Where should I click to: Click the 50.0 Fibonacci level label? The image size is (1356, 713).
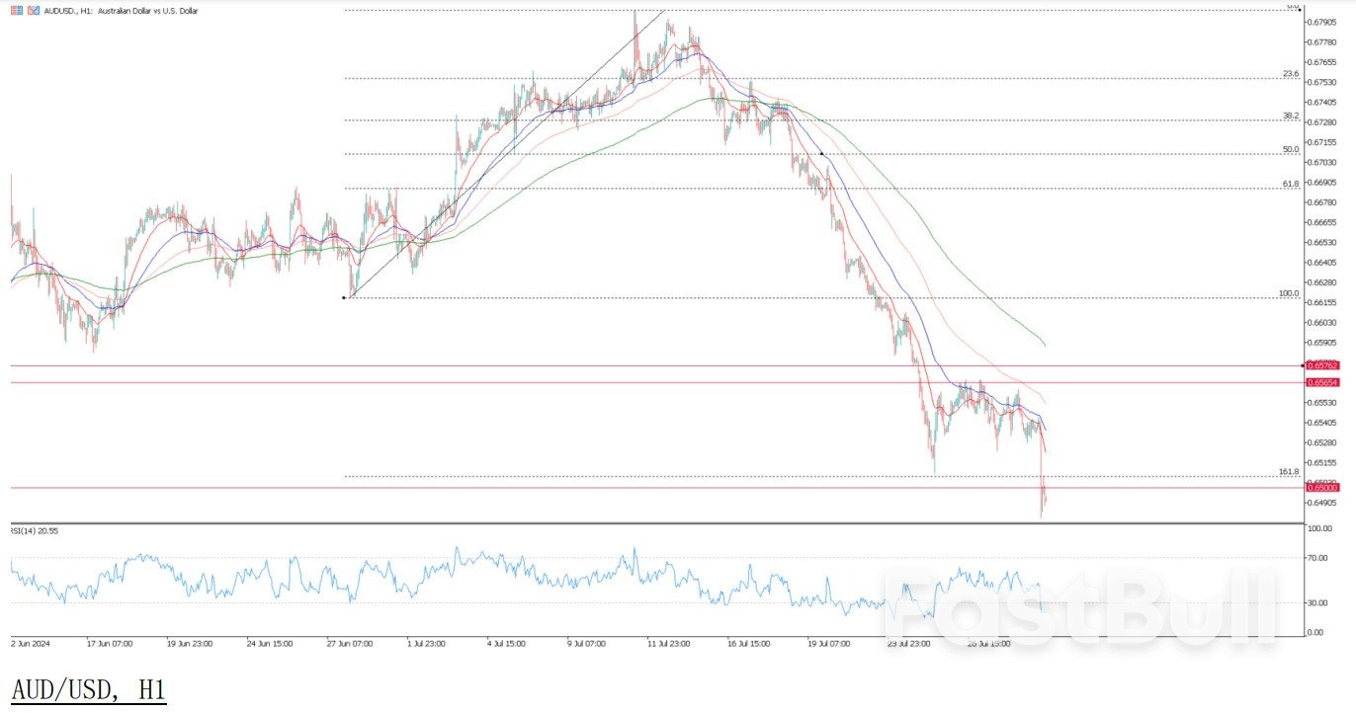1290,150
